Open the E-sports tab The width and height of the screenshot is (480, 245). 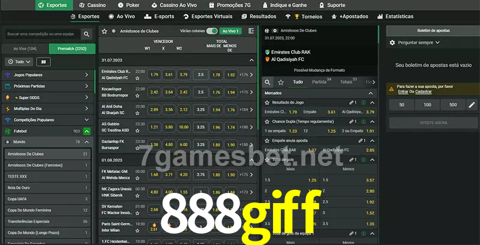[x=159, y=17]
